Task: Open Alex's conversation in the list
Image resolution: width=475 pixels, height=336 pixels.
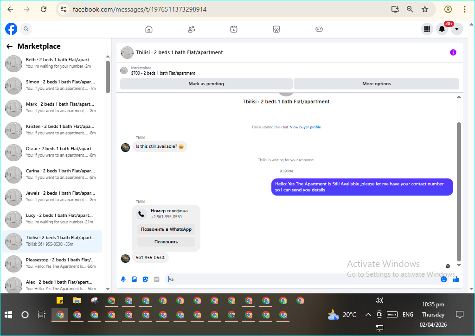Action: click(52, 285)
